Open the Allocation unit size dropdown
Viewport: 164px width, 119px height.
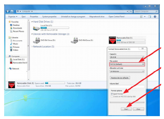point(127,71)
